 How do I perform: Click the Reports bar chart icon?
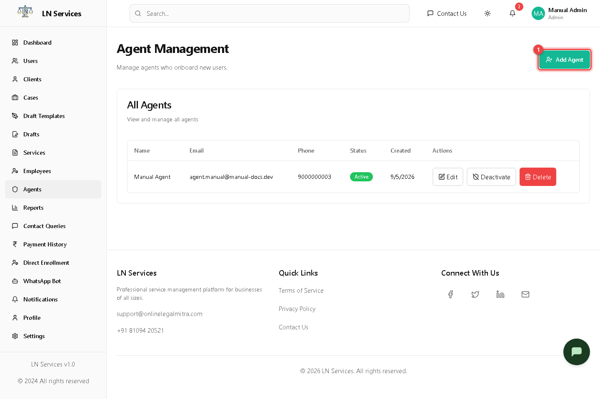[x=15, y=208]
